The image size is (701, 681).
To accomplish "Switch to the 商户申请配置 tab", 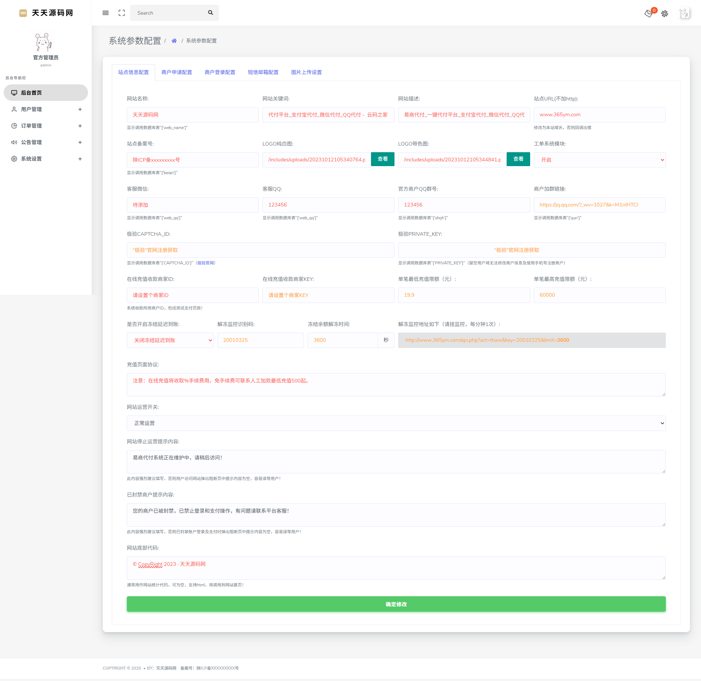I will (177, 72).
